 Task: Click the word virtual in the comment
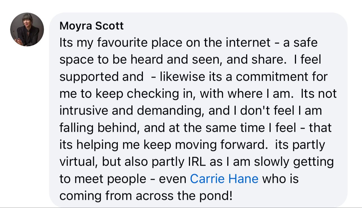click(79, 162)
